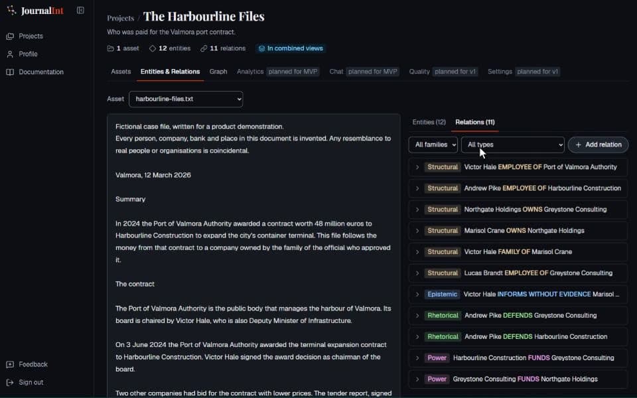637x398 pixels.
Task: Click the 'Valmora, 12 March 2026' line
Action: [153, 175]
